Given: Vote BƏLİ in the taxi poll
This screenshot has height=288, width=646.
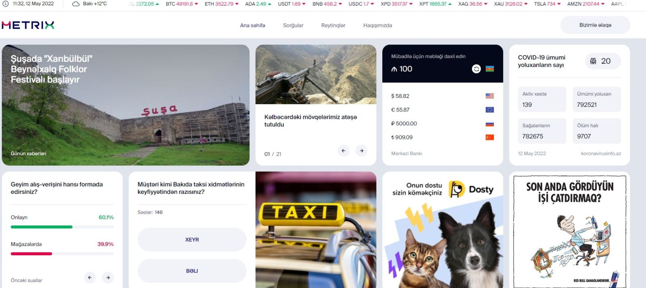Looking at the screenshot, I should tap(192, 271).
